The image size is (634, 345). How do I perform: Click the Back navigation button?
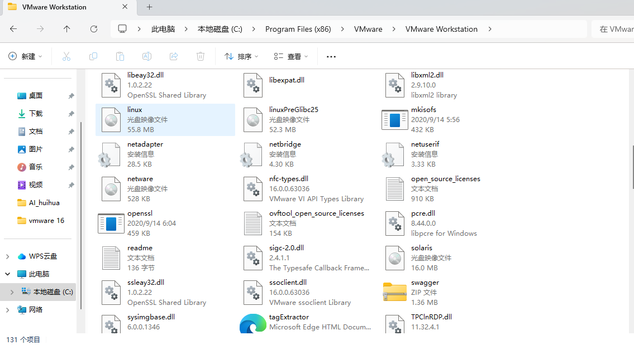[13, 28]
